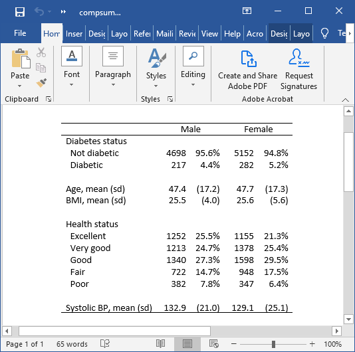Screen dimensions: 355x352
Task: Open Table Tools Layout tab
Action: pos(301,34)
